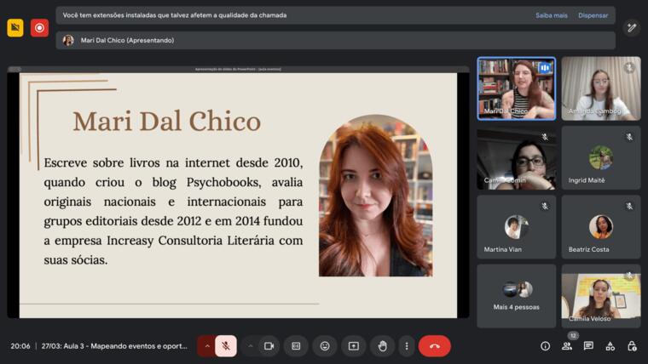Click Mari Dal Chico (Apresentando) presenter bar
Screen dimensions: 648x364
pyautogui.click(x=336, y=41)
